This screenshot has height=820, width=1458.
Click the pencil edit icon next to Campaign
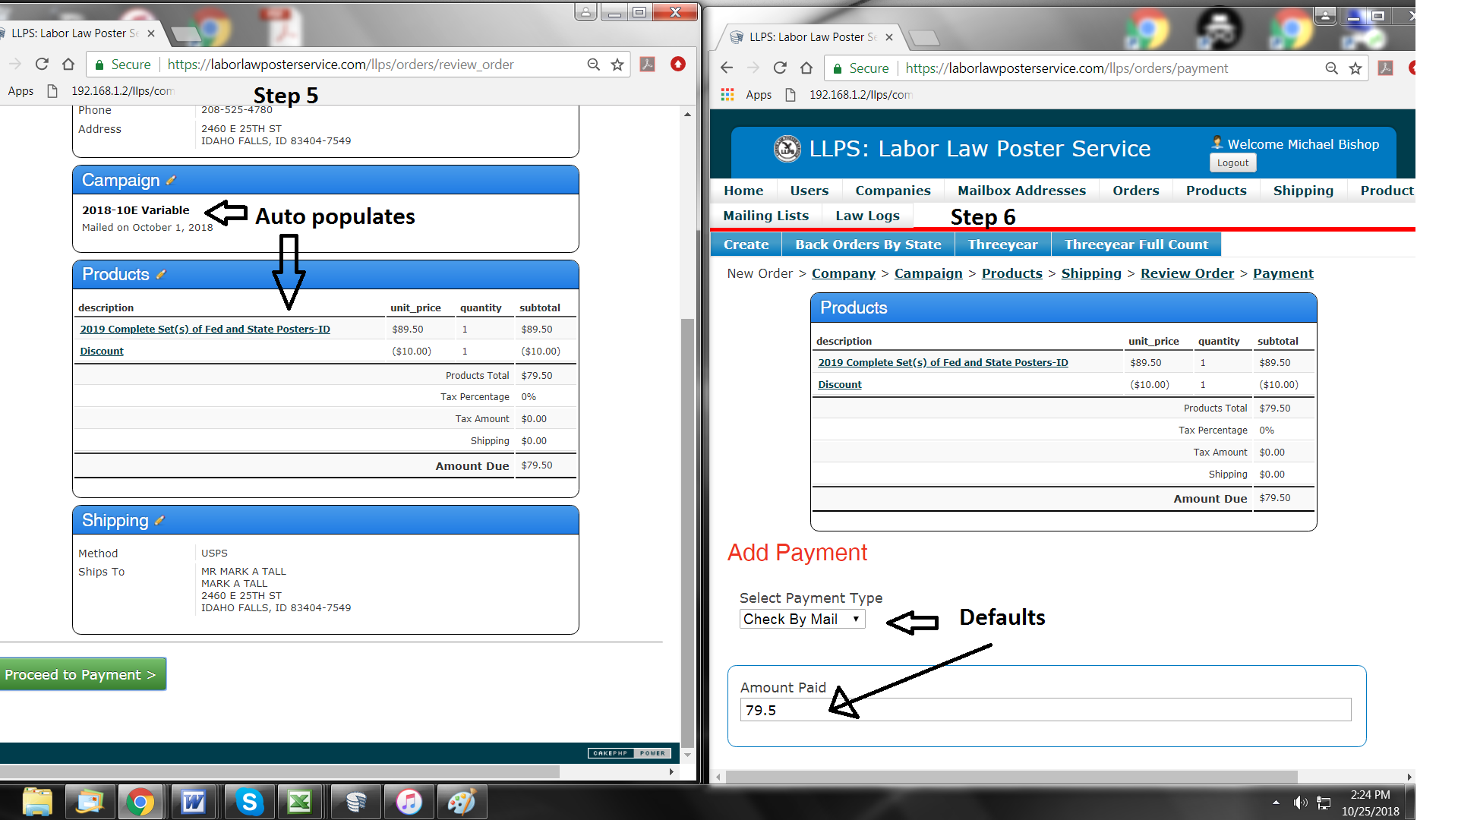(171, 181)
